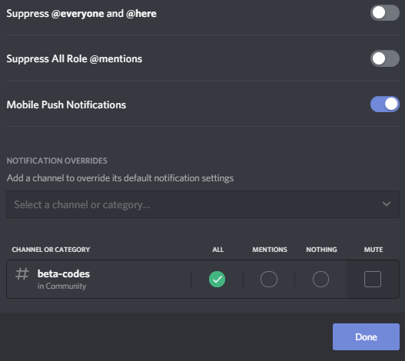Click the 'in Community' subtitle text
Image resolution: width=405 pixels, height=361 pixels.
pos(61,286)
